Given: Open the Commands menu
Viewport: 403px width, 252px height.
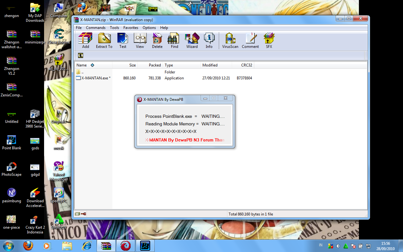Looking at the screenshot, I should 96,27.
